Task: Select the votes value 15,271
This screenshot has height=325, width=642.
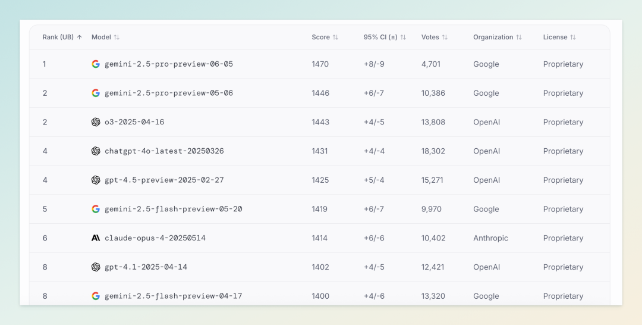Action: (x=432, y=180)
